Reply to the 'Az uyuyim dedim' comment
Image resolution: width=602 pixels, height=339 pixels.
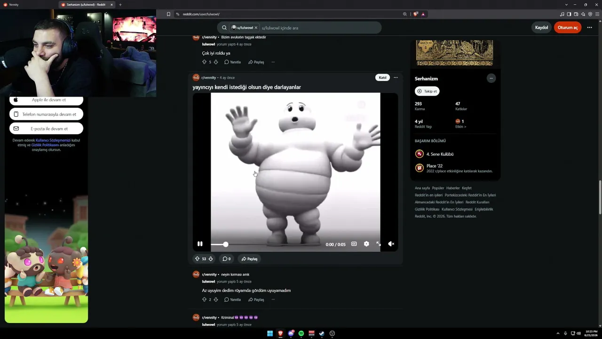[232, 299]
